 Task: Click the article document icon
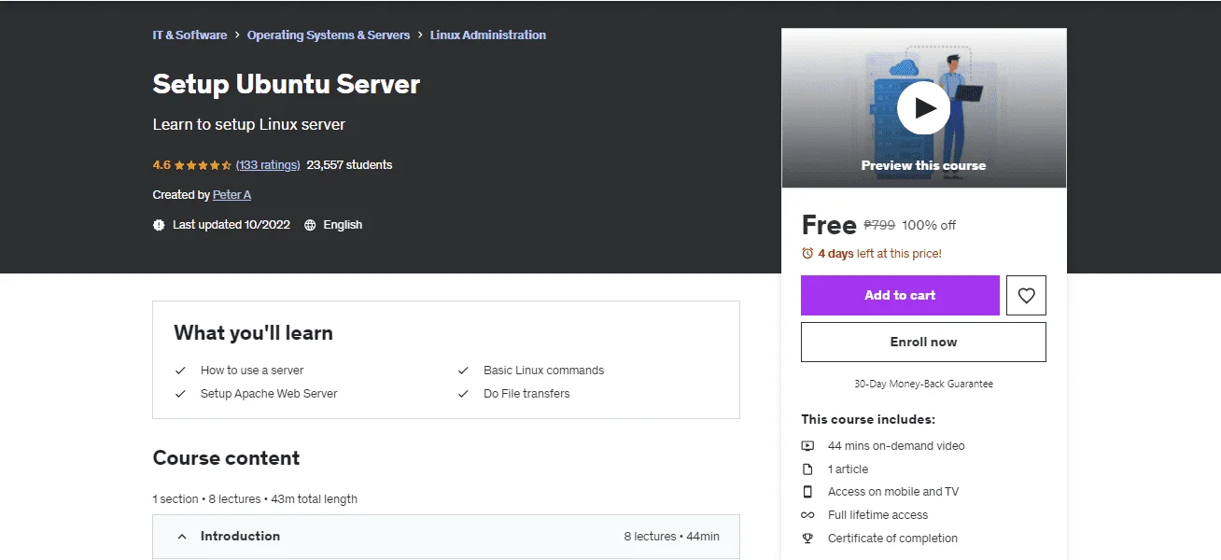click(807, 469)
